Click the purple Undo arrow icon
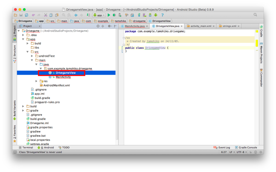Image resolution: width=276 pixels, height=172 pixels. tap(33, 15)
